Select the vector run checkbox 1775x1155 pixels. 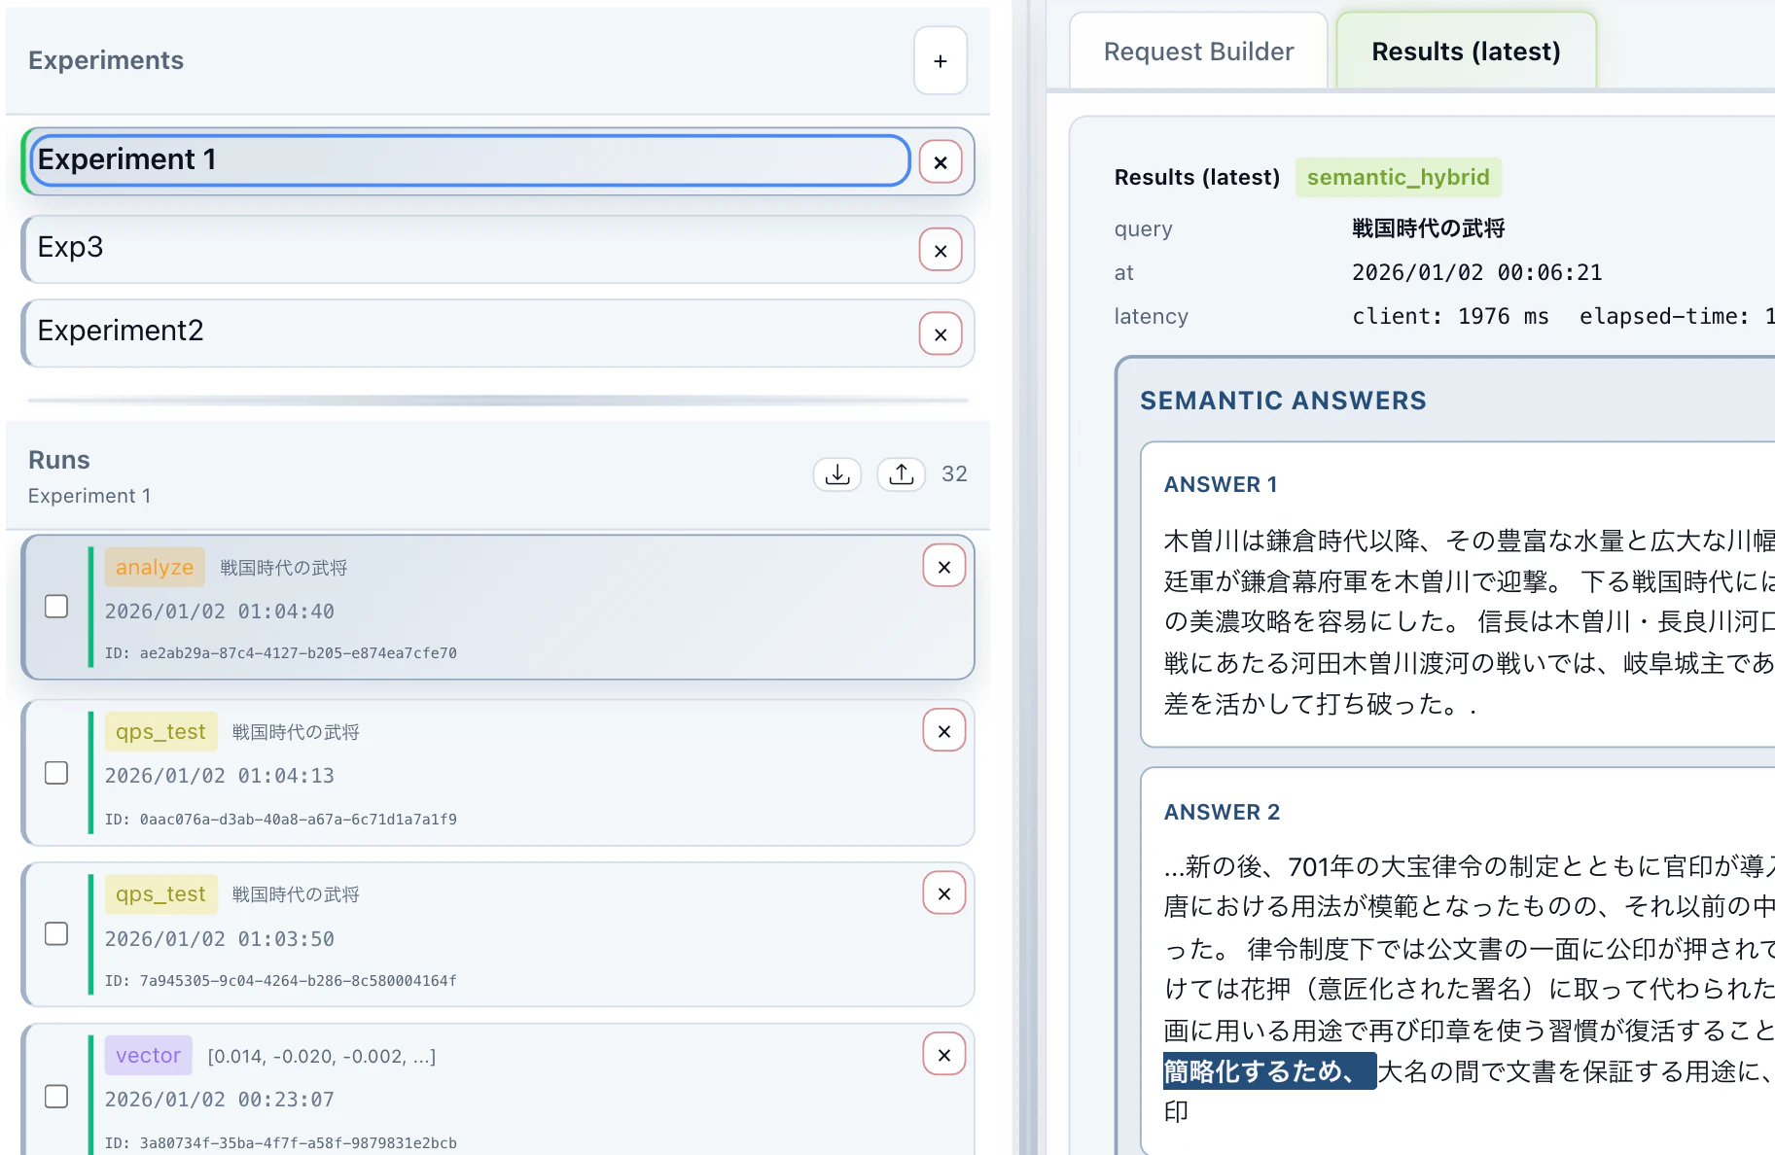[56, 1097]
